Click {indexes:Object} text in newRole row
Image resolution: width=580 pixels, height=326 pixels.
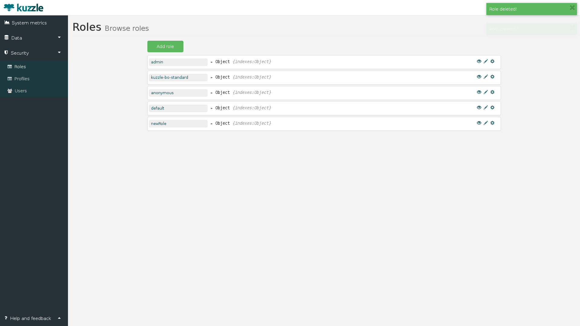[x=252, y=123]
